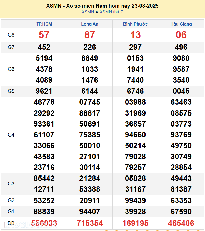
Task: Open the TP.HCM province link
Action: 44,24
